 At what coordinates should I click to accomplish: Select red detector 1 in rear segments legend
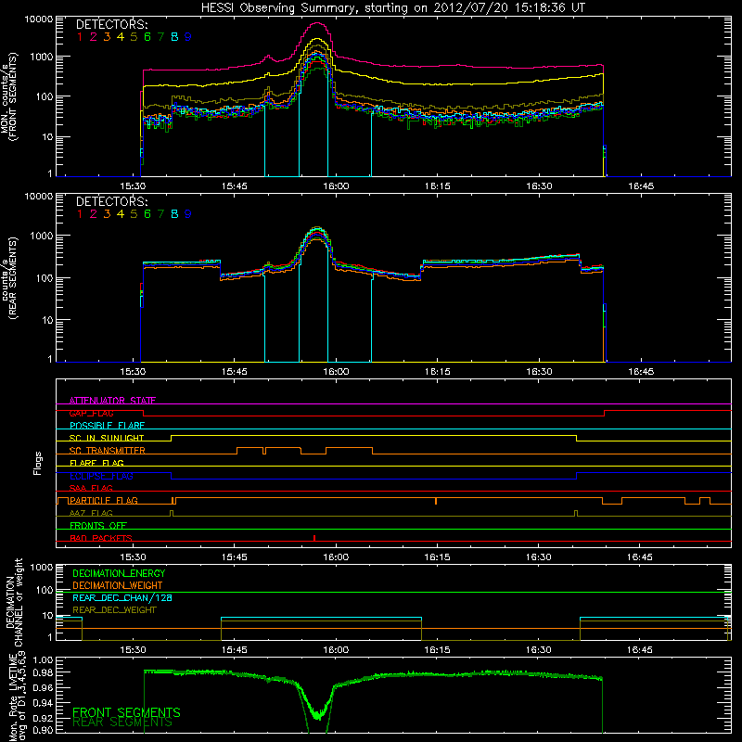pyautogui.click(x=80, y=214)
